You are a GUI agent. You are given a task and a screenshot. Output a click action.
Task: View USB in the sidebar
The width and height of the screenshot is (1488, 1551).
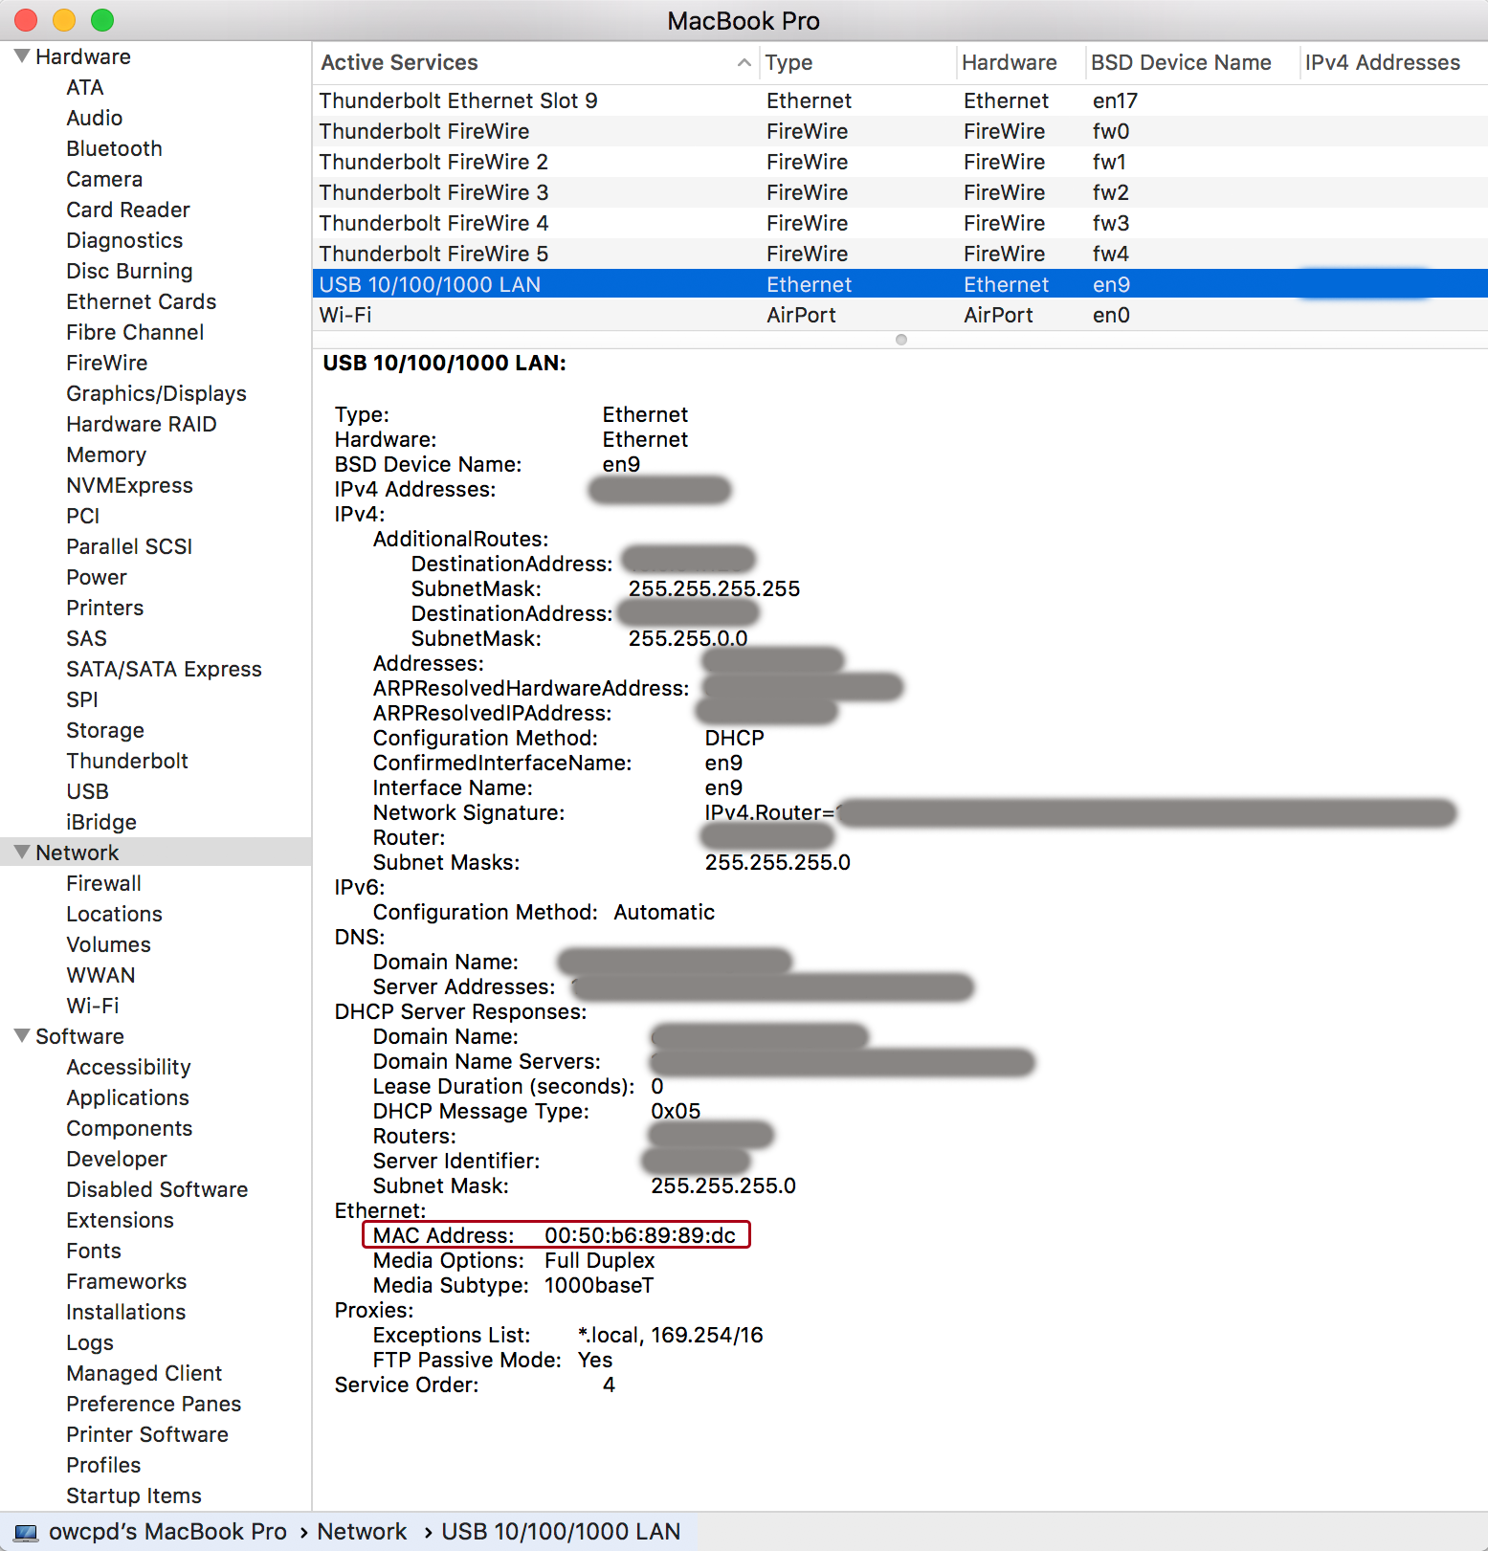point(87,791)
